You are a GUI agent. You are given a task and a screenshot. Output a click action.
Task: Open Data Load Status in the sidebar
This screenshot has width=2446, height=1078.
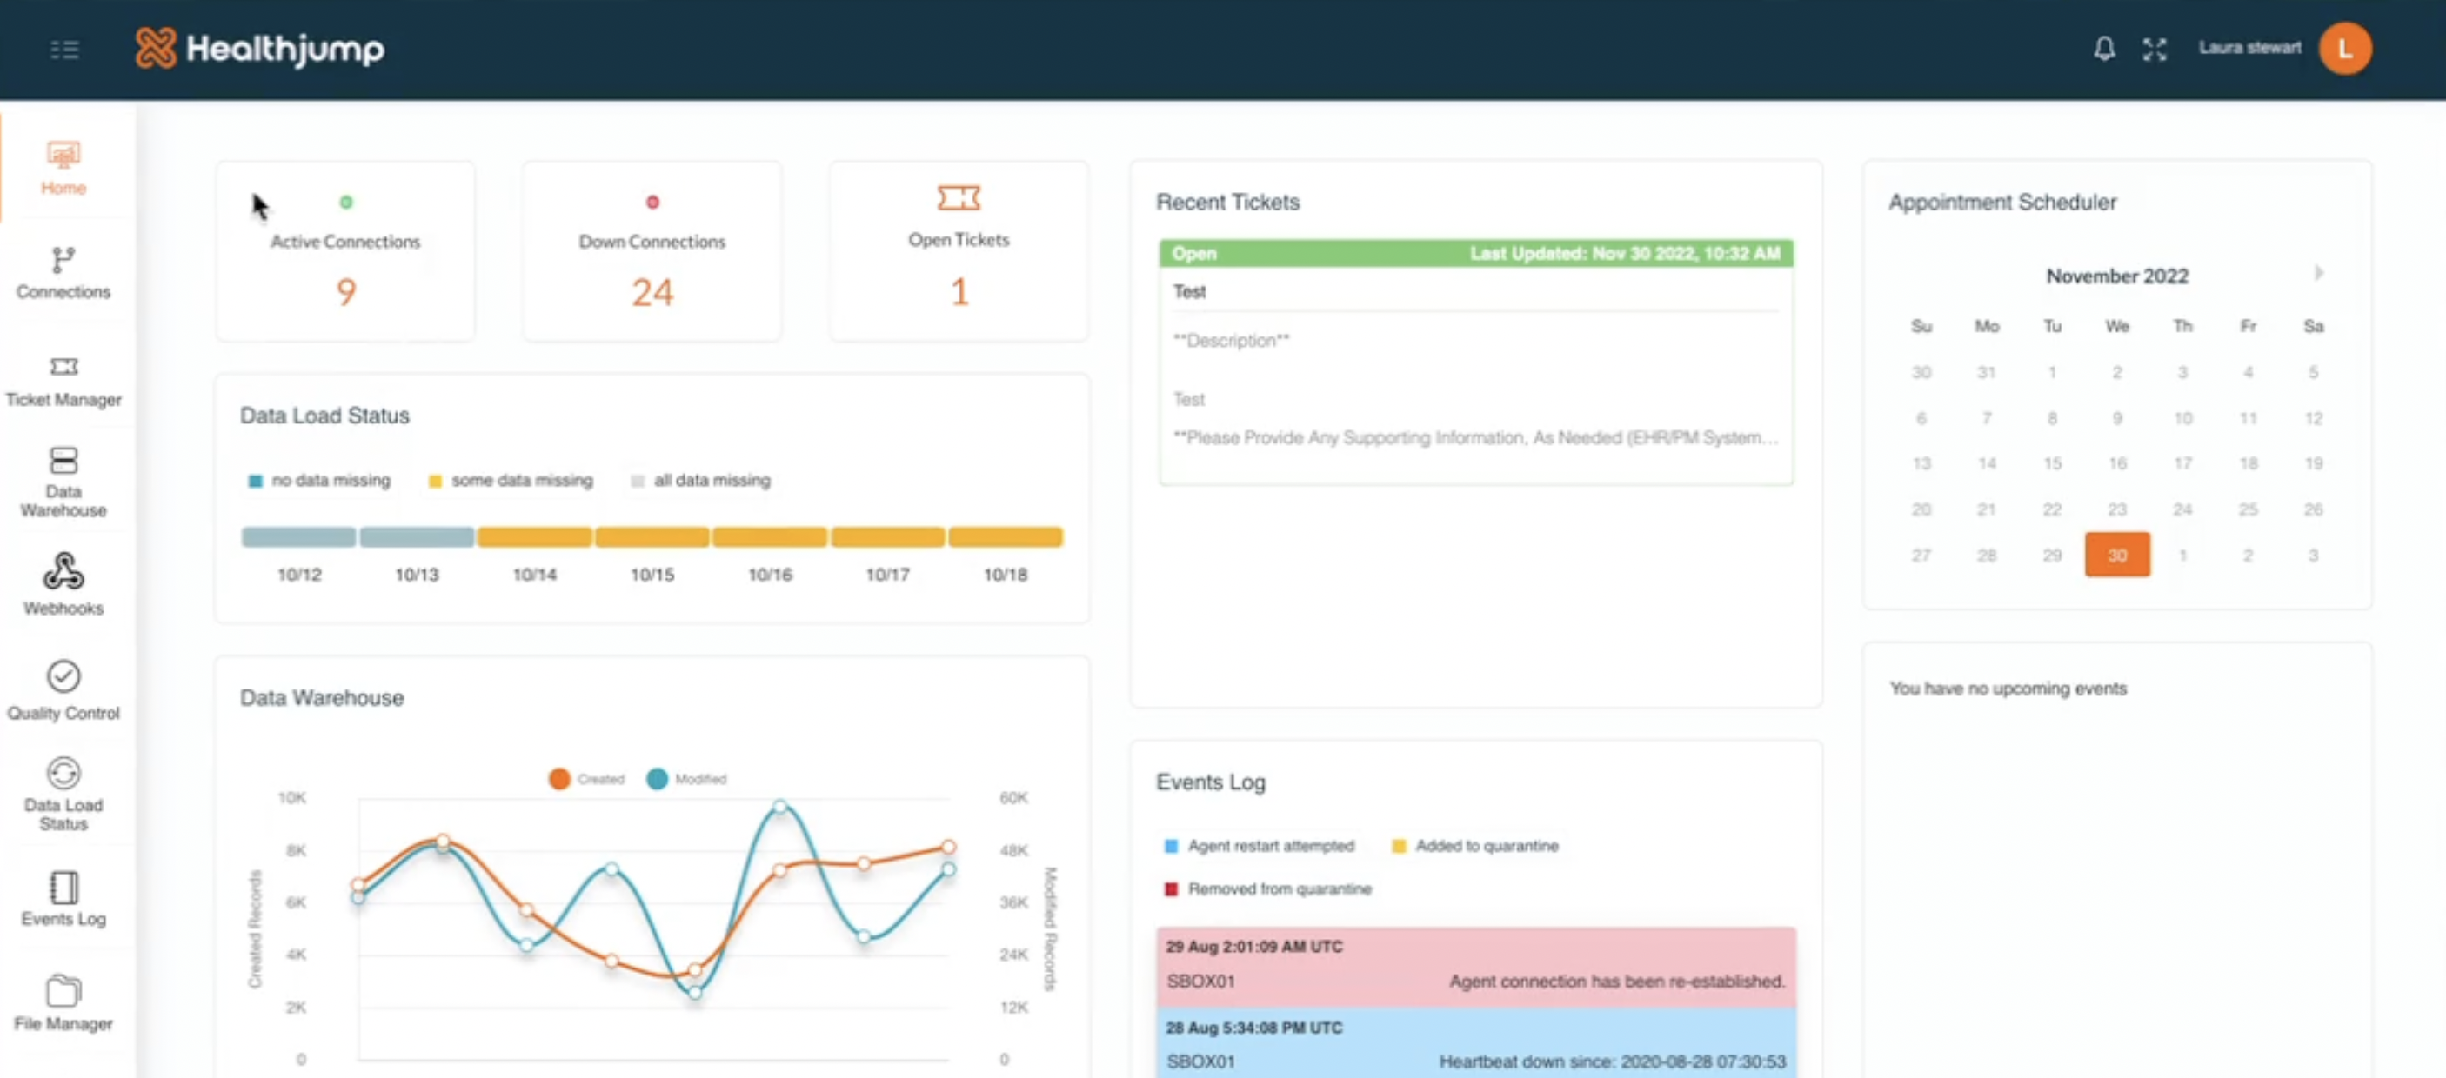(63, 795)
